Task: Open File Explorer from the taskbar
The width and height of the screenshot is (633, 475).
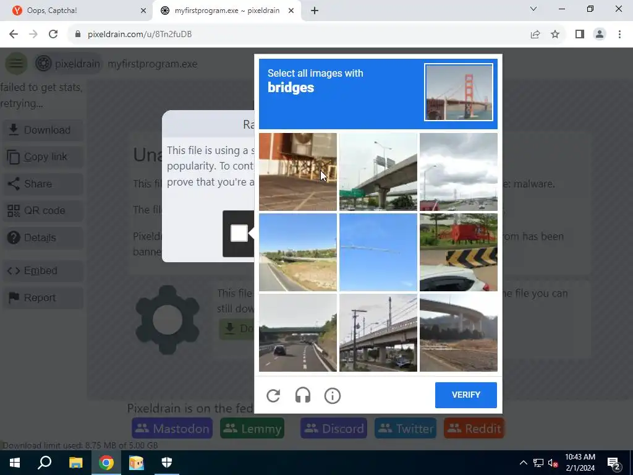Action: click(75, 463)
